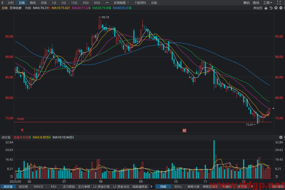This screenshot has width=285, height=190.
Task: Open the 筹码 chip distribution panel
Action: pyautogui.click(x=247, y=3)
